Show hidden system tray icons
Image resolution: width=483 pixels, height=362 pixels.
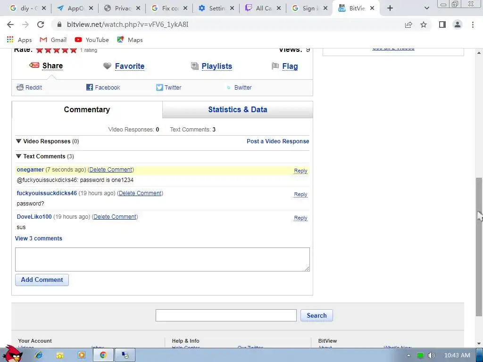(408, 355)
